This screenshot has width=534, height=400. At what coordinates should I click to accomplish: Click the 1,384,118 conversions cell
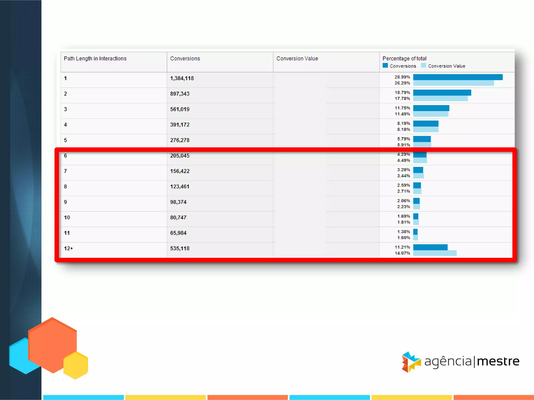182,78
